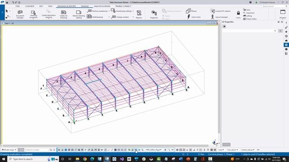Click the help question mark in title bar
289x162 pixels.
(x=250, y=2)
